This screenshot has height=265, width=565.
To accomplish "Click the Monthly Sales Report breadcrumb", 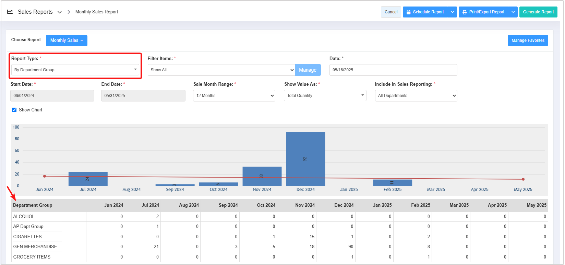I will (97, 12).
